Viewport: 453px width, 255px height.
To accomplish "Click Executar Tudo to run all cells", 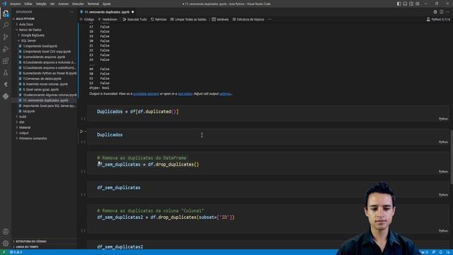I will tap(135, 19).
